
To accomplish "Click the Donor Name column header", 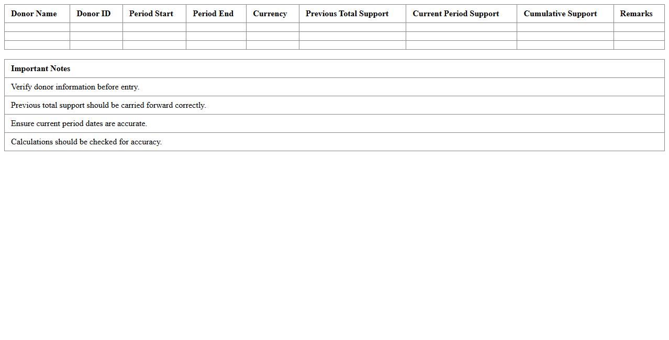I will pos(34,14).
